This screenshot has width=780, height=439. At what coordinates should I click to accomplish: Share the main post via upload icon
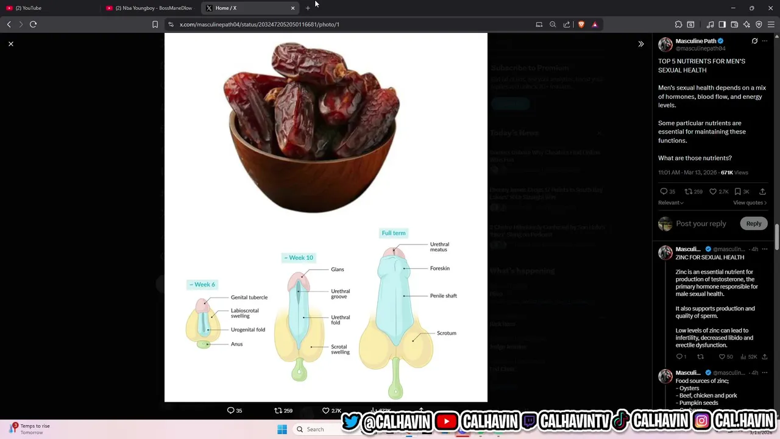tap(762, 191)
